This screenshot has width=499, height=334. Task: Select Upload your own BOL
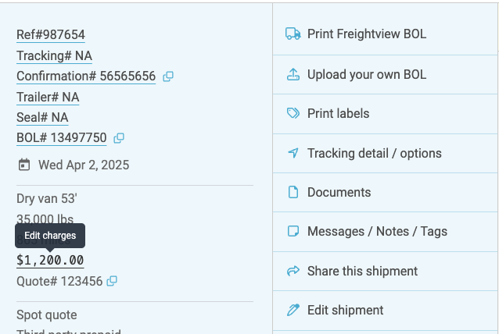(x=367, y=75)
